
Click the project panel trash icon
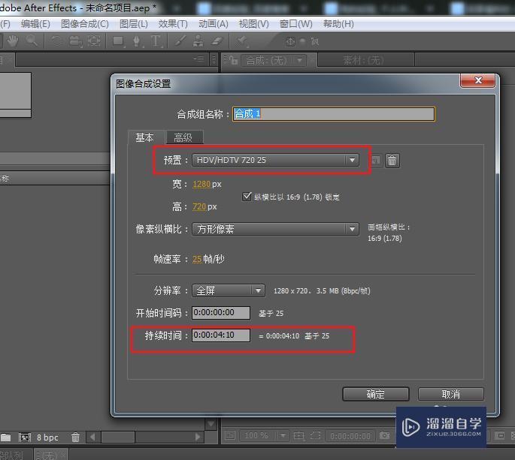coord(75,437)
